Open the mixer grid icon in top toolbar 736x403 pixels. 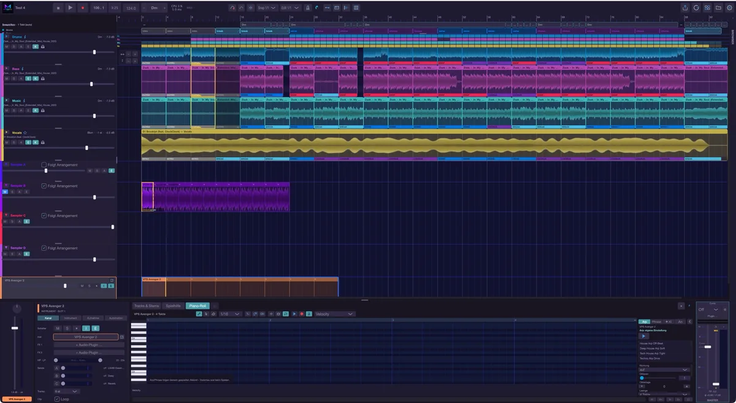[356, 7]
